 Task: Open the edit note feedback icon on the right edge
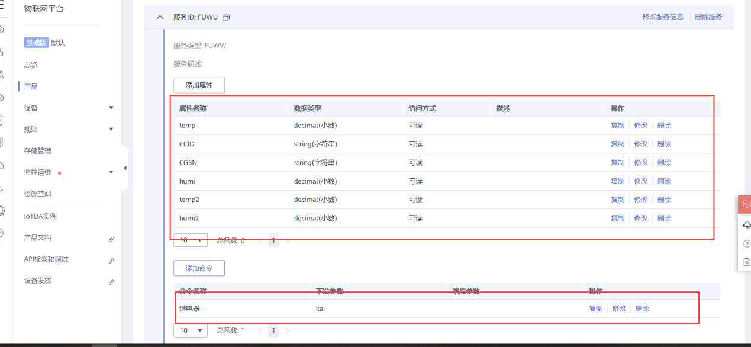[746, 262]
